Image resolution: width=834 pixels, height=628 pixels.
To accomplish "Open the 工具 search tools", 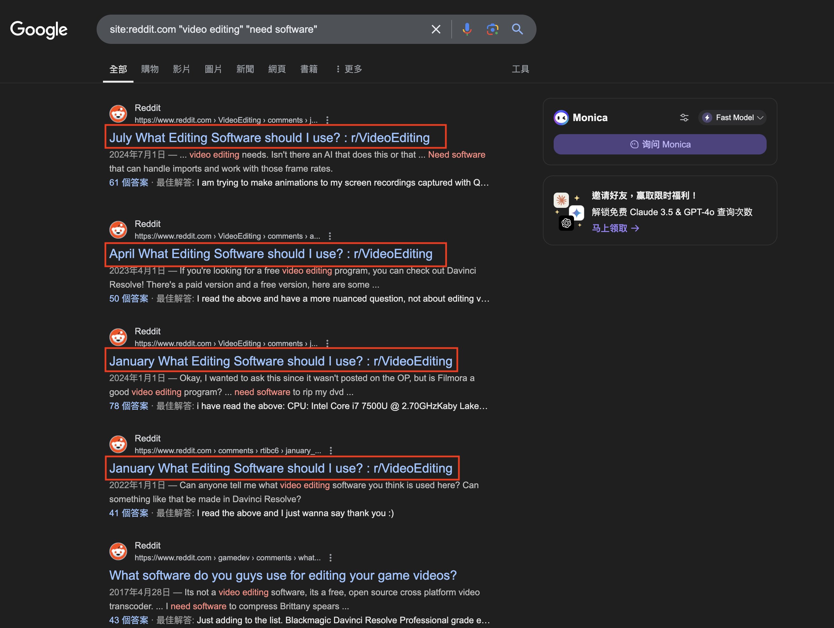I will [520, 69].
